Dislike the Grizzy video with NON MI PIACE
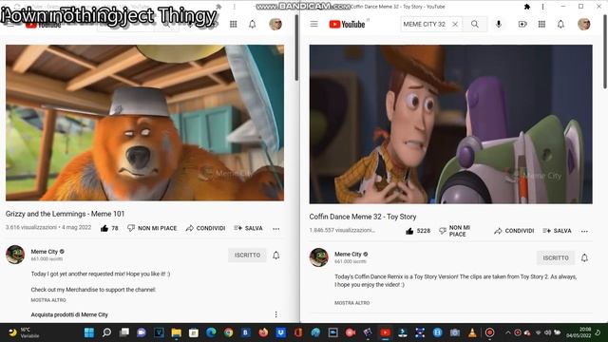The width and height of the screenshot is (608, 342). click(x=152, y=228)
